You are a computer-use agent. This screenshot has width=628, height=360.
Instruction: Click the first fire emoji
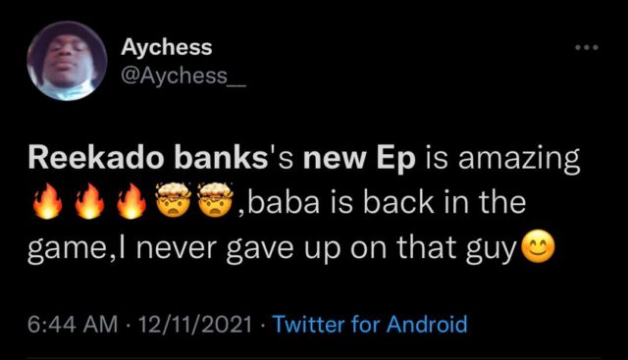pyautogui.click(x=48, y=201)
